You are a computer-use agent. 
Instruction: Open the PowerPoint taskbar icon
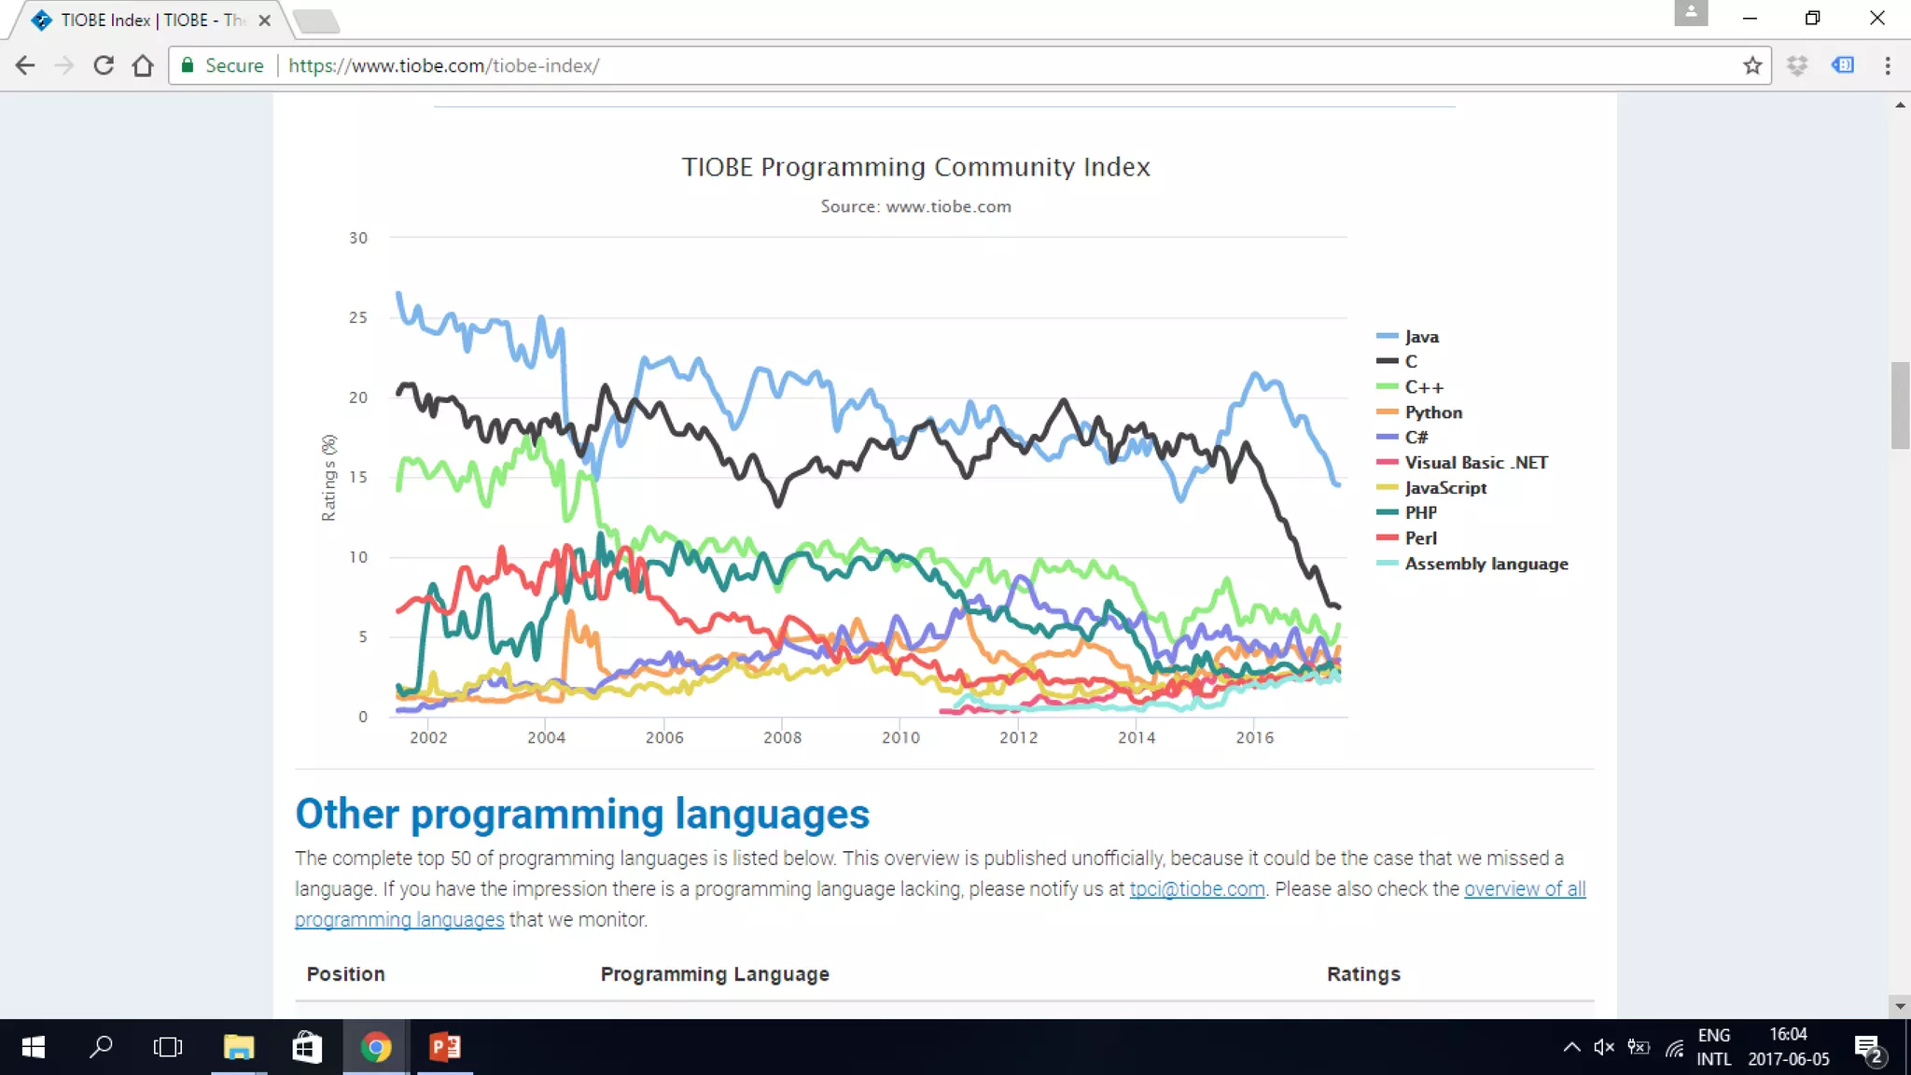coord(445,1047)
